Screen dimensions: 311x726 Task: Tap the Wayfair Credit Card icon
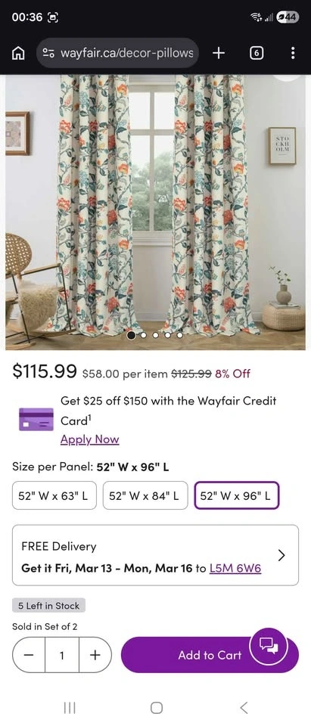click(x=36, y=419)
